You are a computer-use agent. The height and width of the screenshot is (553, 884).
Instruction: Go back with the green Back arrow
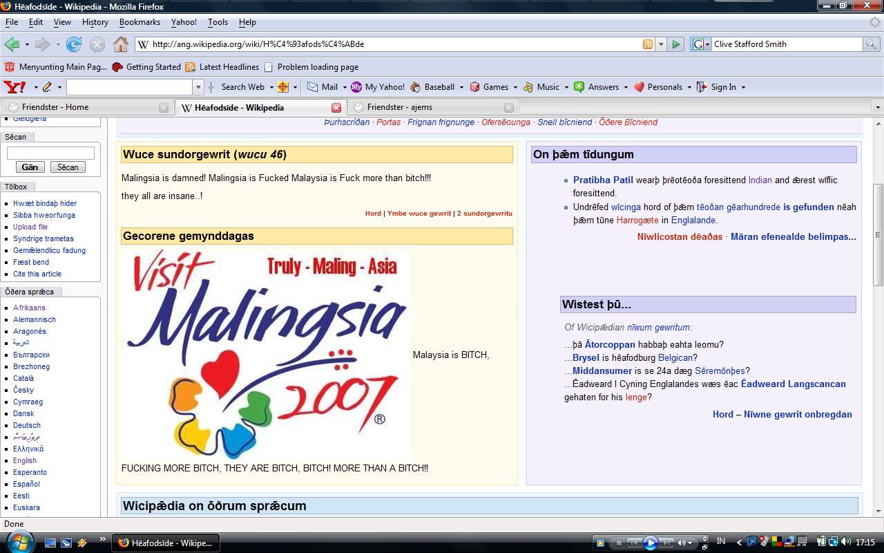coord(12,44)
